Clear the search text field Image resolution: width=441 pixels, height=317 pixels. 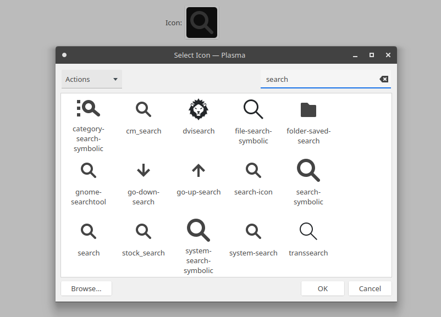(384, 79)
